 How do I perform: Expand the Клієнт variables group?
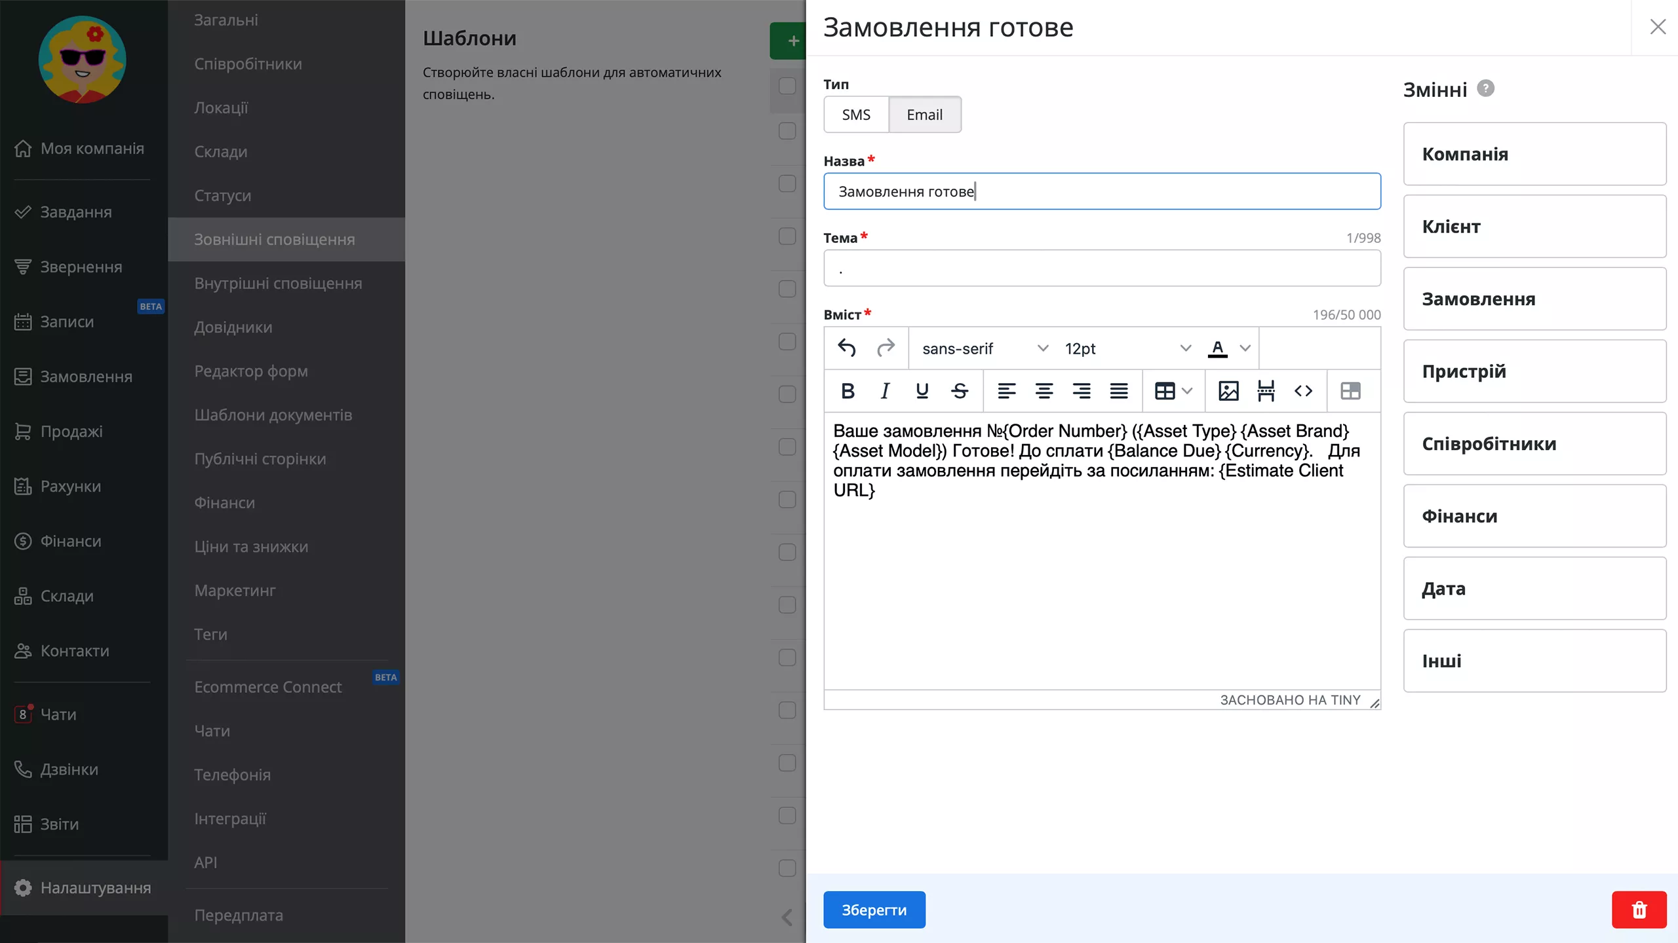point(1534,227)
